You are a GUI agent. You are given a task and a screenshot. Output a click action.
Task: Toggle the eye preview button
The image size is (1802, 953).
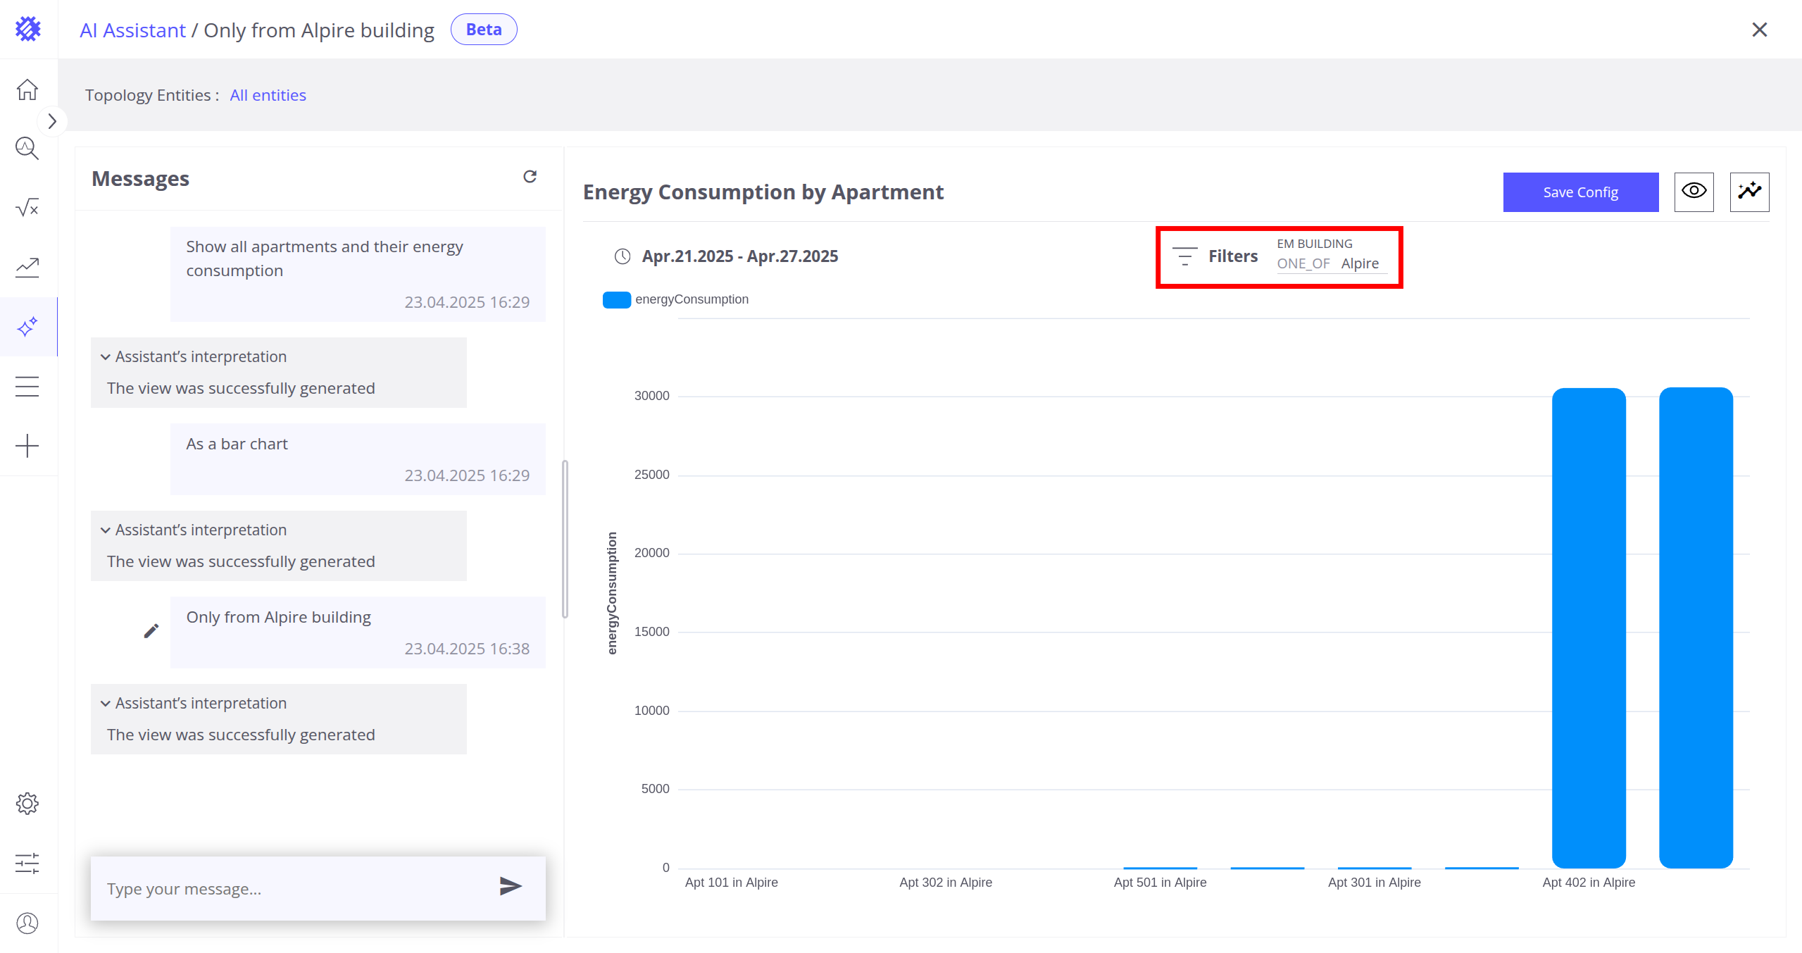[1694, 192]
